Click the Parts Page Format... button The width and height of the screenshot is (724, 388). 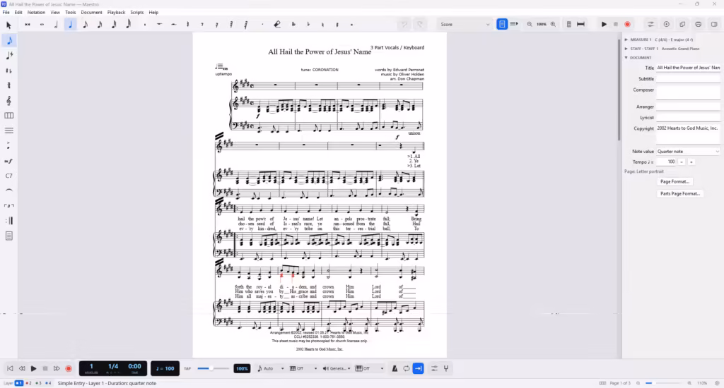pyautogui.click(x=680, y=193)
